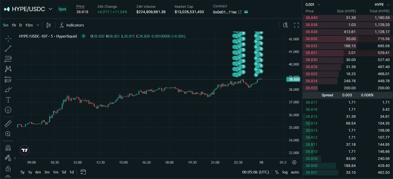Screen dimensions: 393x179
Task: Select the Text annotation tool
Action: (8, 99)
